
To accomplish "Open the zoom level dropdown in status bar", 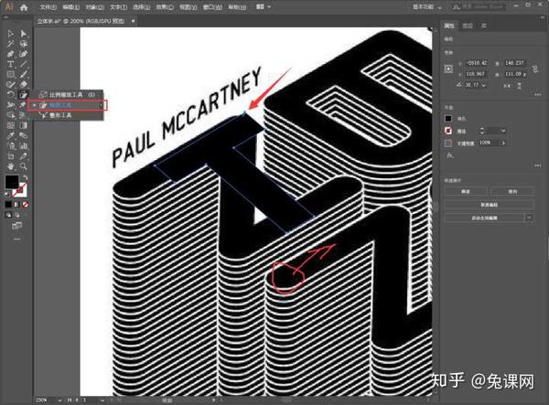I will (59, 400).
